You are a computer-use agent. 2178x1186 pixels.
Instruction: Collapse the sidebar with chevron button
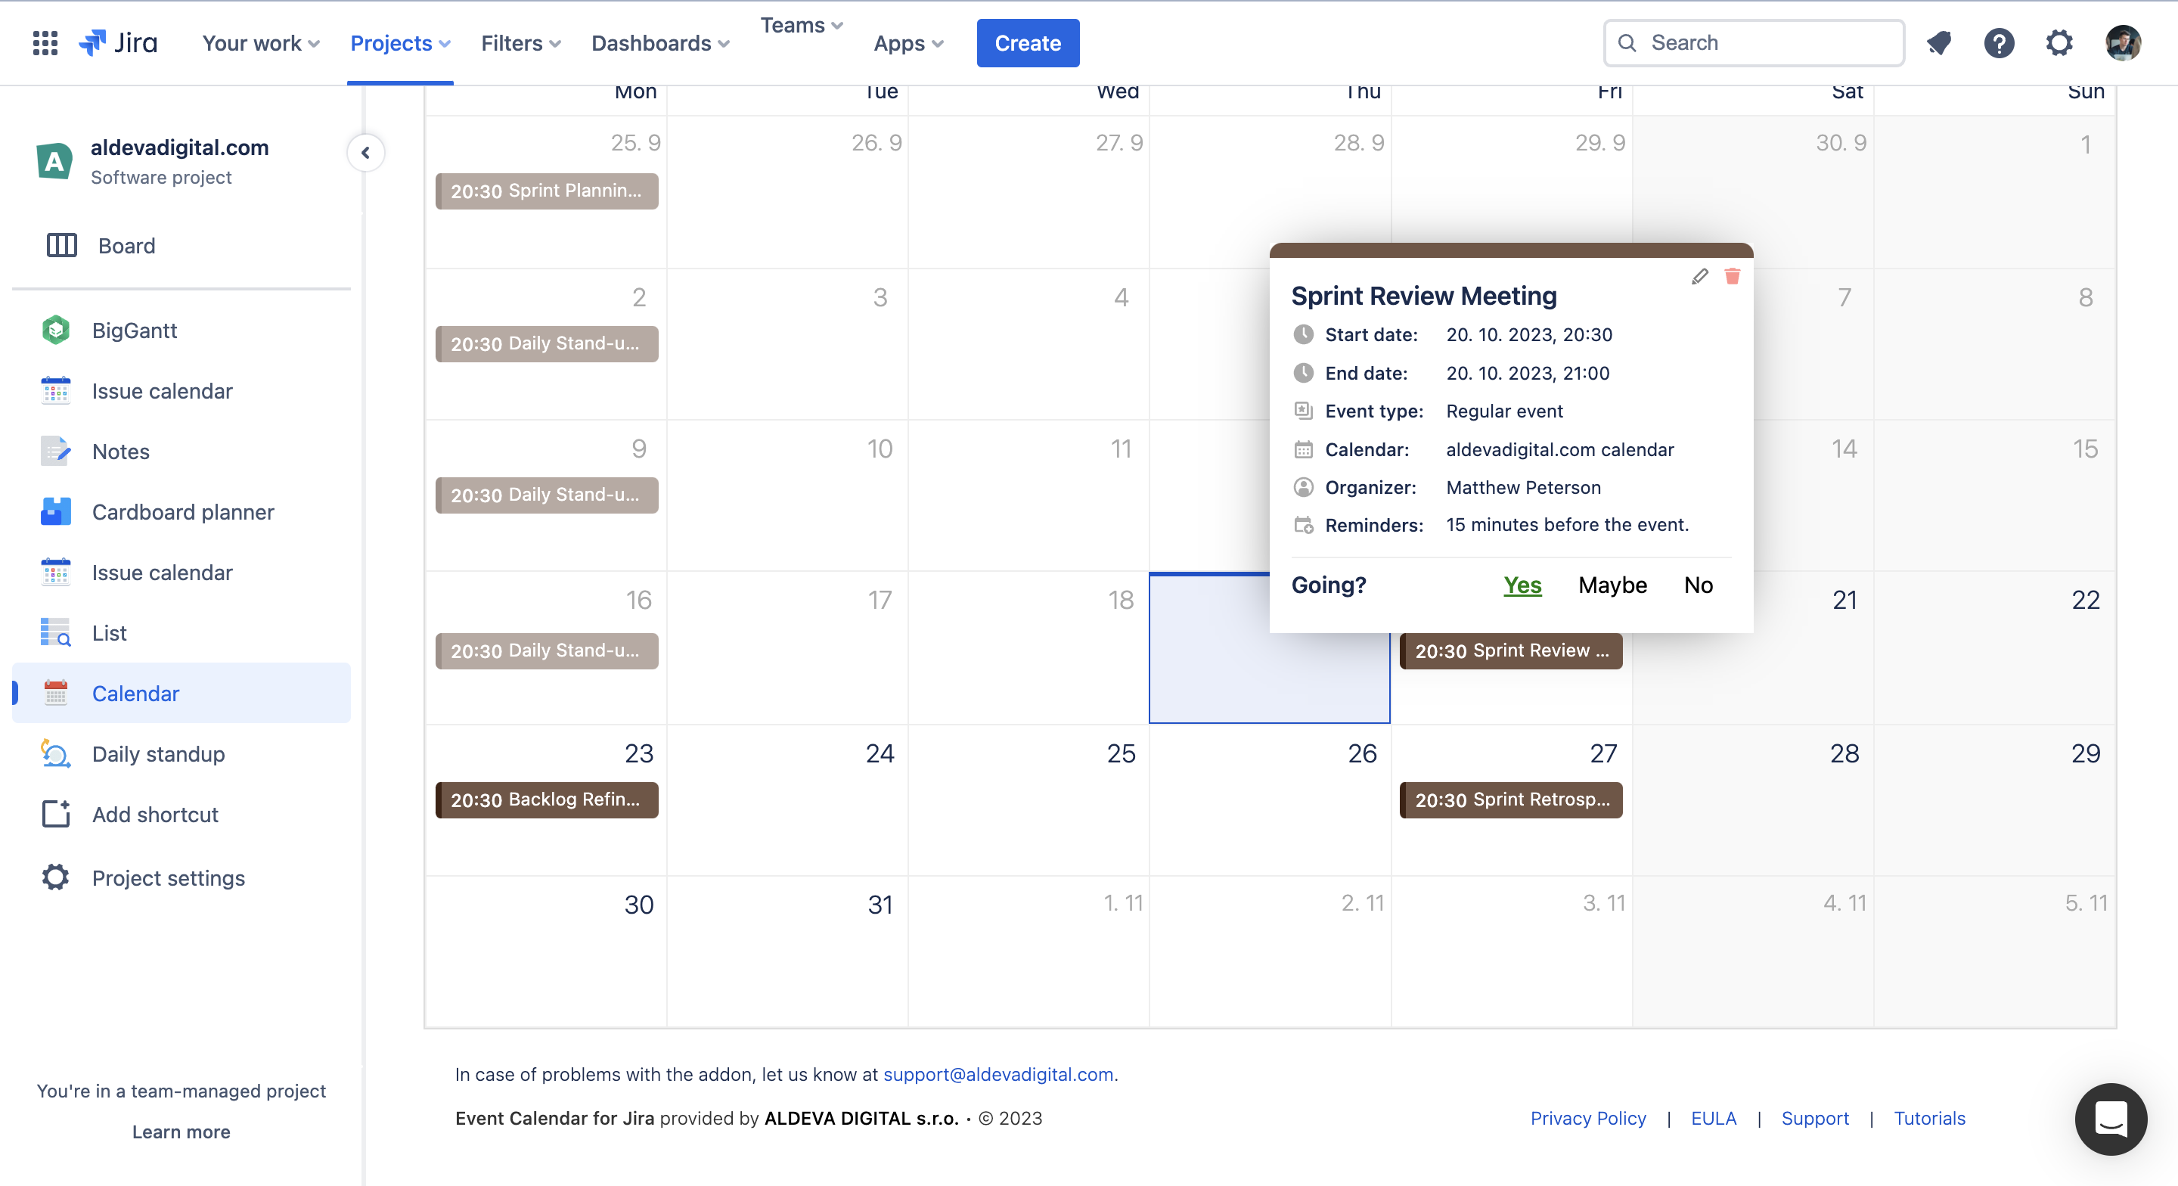tap(365, 153)
